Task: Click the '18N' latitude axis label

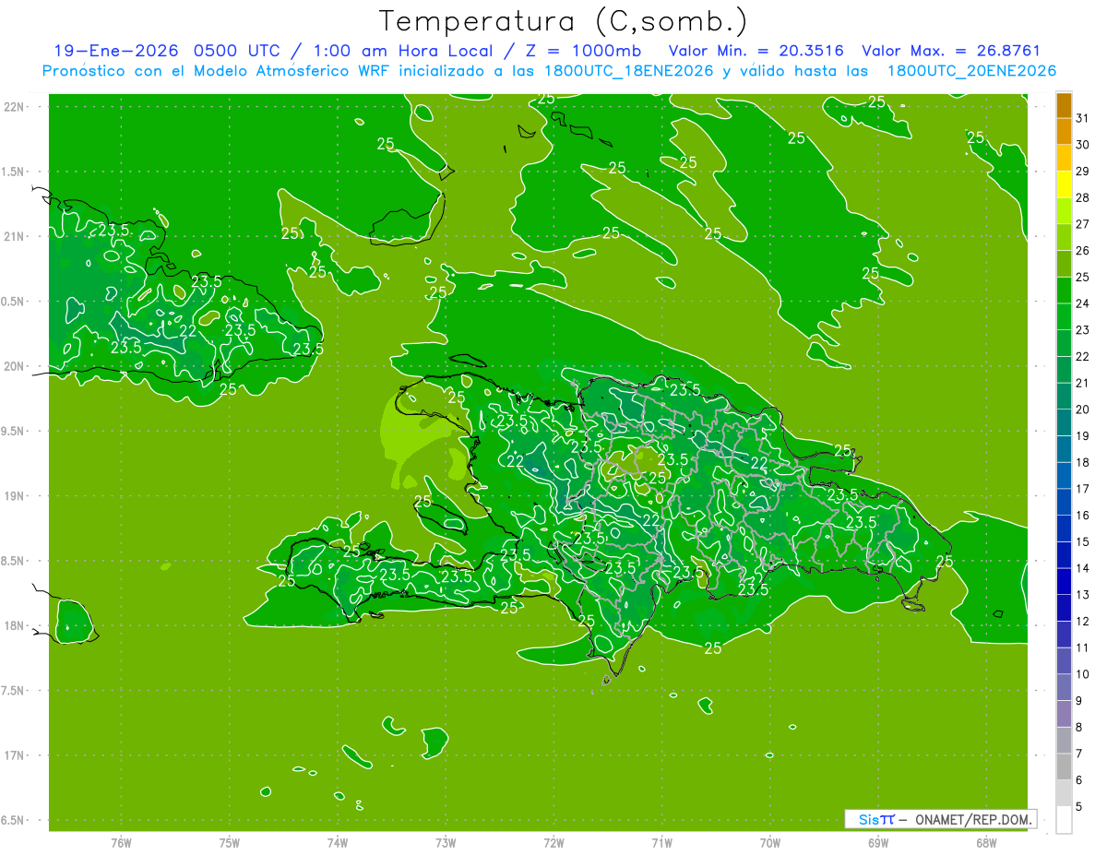Action: click(x=13, y=625)
